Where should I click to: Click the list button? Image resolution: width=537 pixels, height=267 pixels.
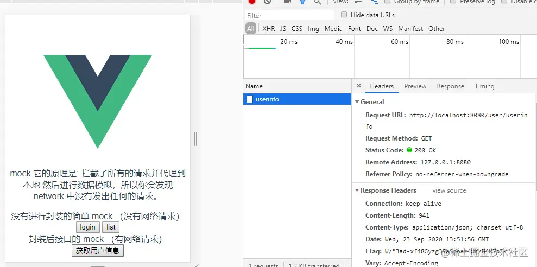(111, 227)
